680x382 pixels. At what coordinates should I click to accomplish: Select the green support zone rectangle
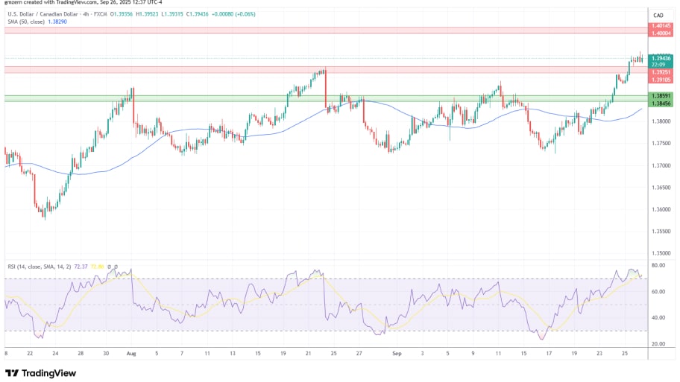click(321, 98)
